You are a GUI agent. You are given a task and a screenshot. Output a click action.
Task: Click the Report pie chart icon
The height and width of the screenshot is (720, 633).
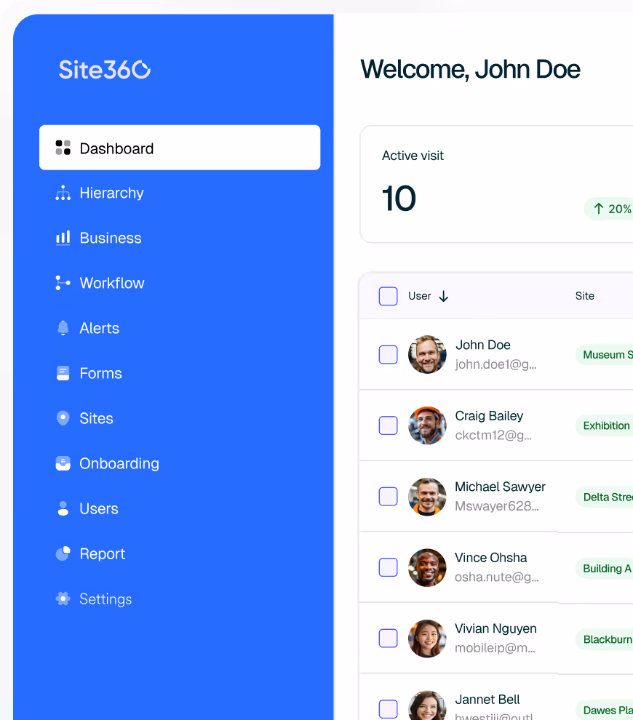(63, 553)
